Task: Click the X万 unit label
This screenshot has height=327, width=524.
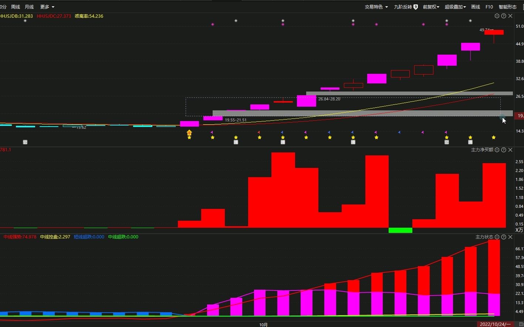Action: click(x=519, y=230)
